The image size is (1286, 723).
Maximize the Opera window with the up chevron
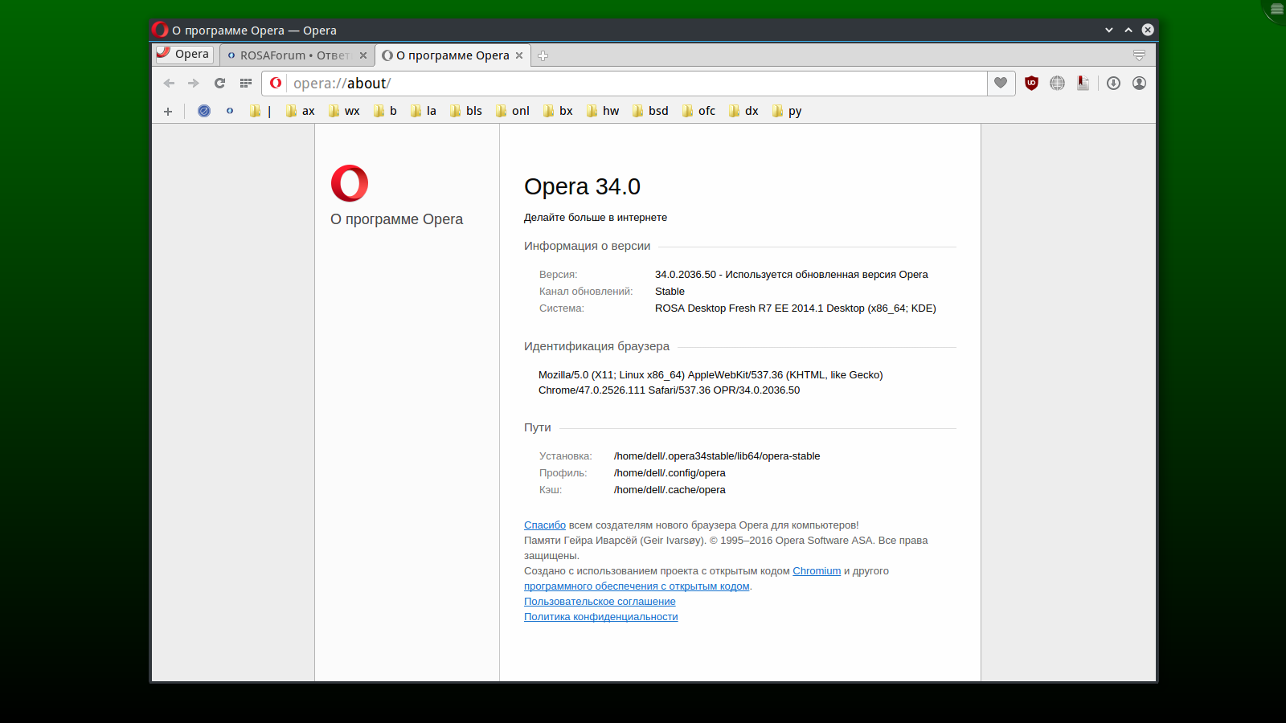click(1128, 30)
